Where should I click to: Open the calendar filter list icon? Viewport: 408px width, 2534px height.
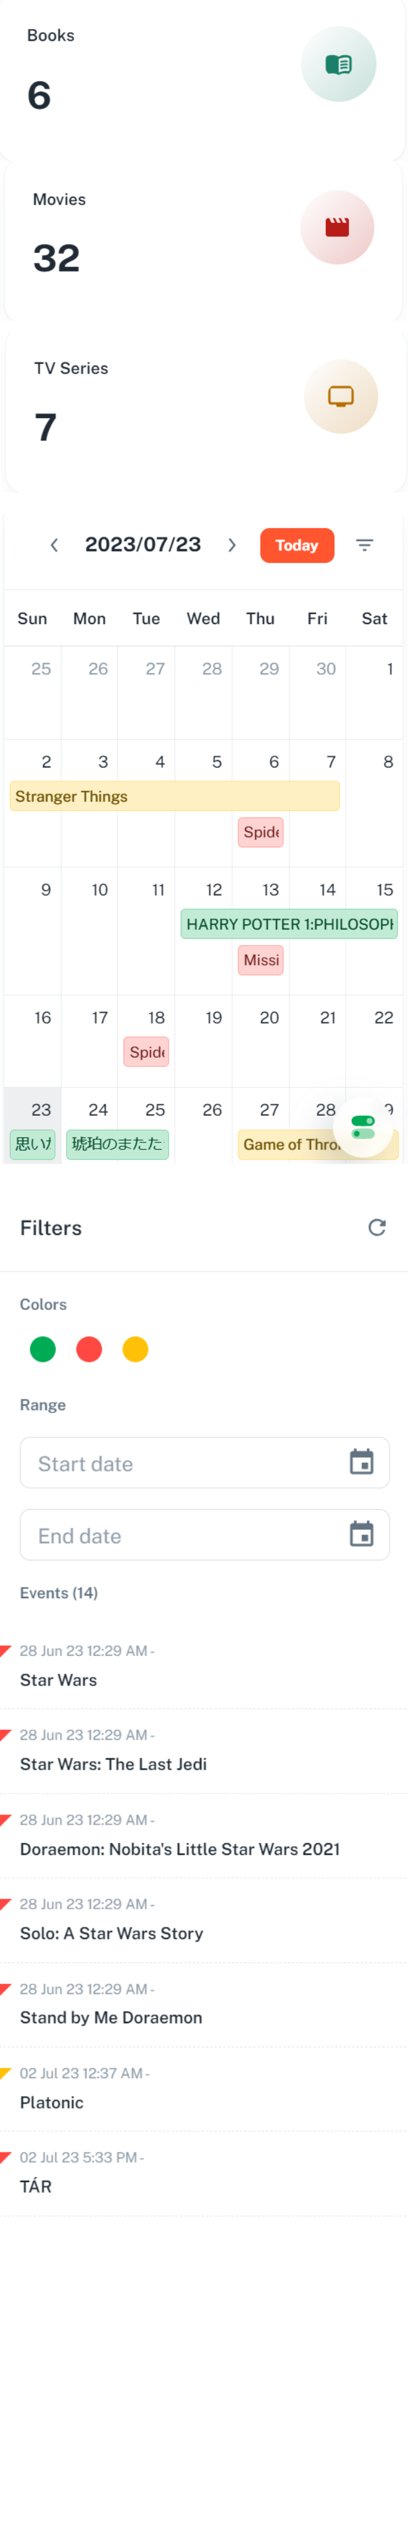click(x=365, y=545)
